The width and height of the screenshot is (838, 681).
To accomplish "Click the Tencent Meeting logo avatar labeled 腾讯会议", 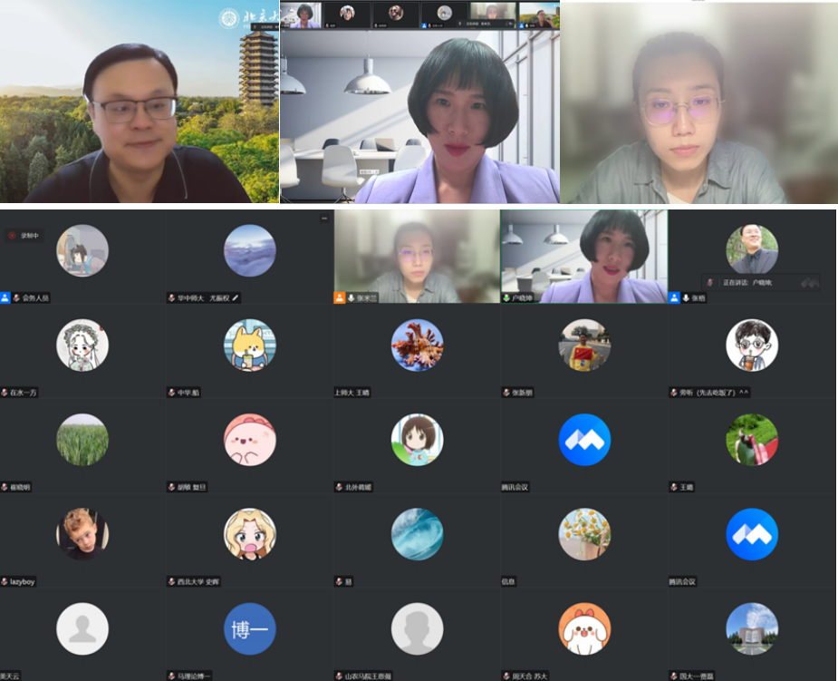I will coord(584,440).
